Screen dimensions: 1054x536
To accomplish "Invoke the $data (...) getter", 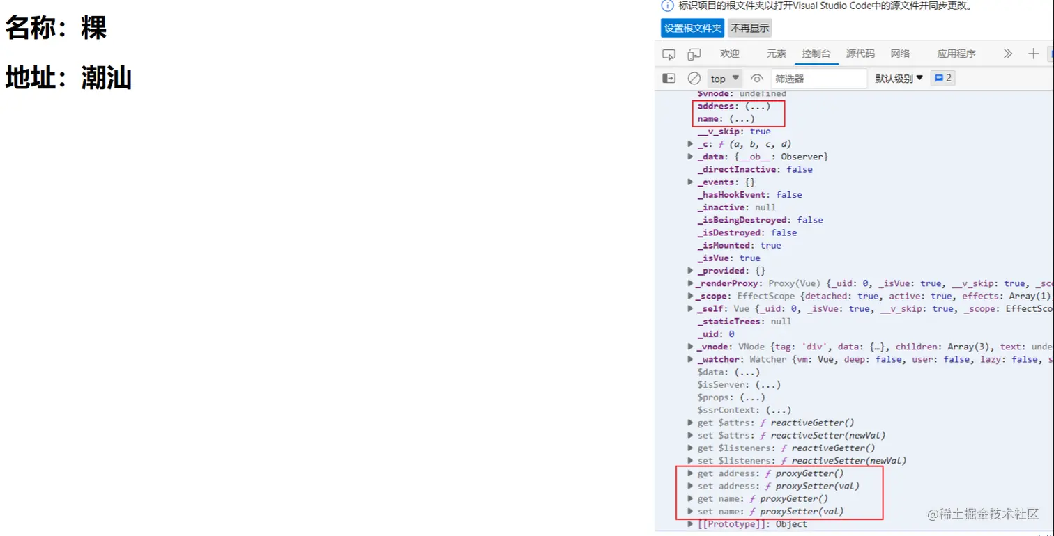I will click(x=747, y=372).
